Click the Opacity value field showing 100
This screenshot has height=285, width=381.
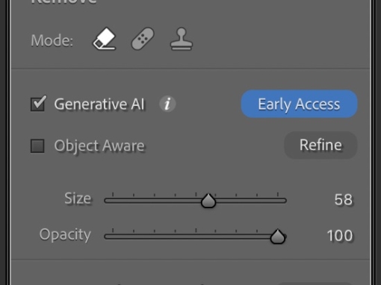coord(340,236)
